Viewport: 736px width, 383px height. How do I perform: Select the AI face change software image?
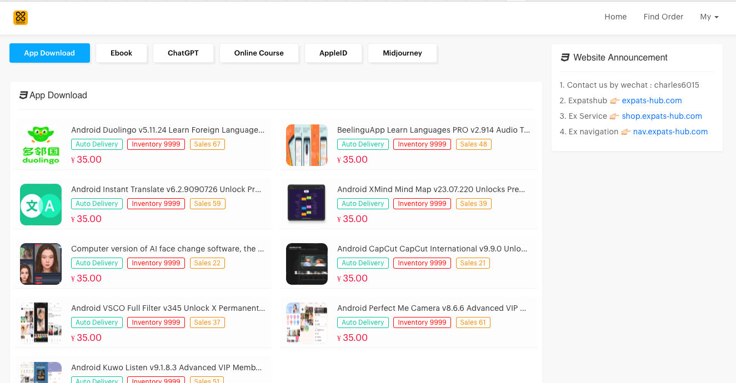[x=41, y=264]
